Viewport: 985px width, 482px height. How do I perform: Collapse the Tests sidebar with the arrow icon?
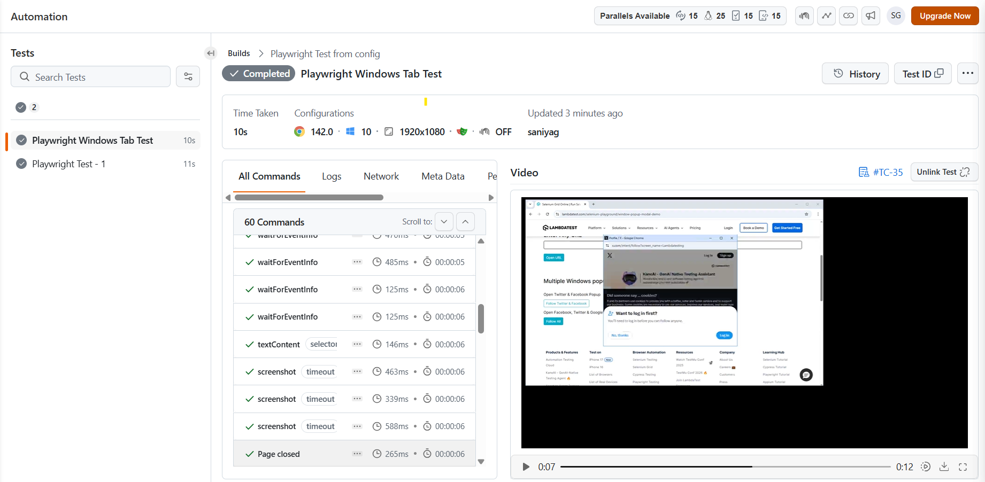[x=210, y=53]
